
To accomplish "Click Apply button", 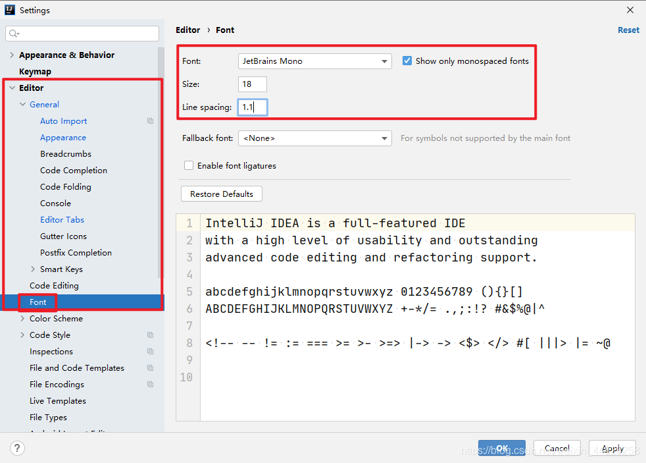I will pos(612,448).
